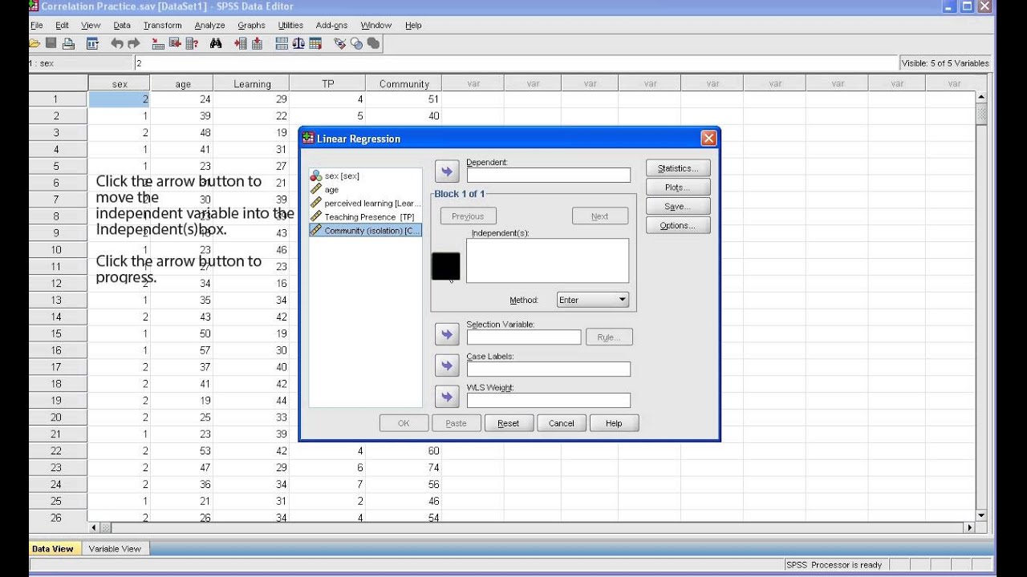Open the Method dropdown showing Enter
The width and height of the screenshot is (1027, 577).
[x=592, y=300]
